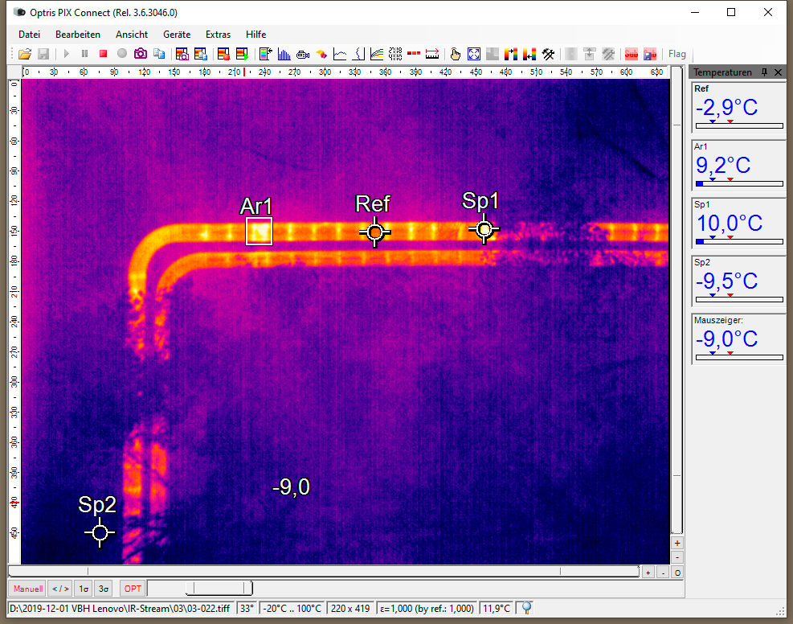This screenshot has height=624, width=793.
Task: Select the hand cursor tool
Action: pyautogui.click(x=456, y=54)
